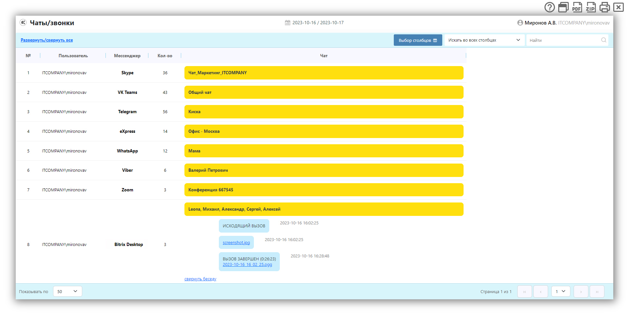Click the search magnifier icon
629x315 pixels.
point(603,40)
